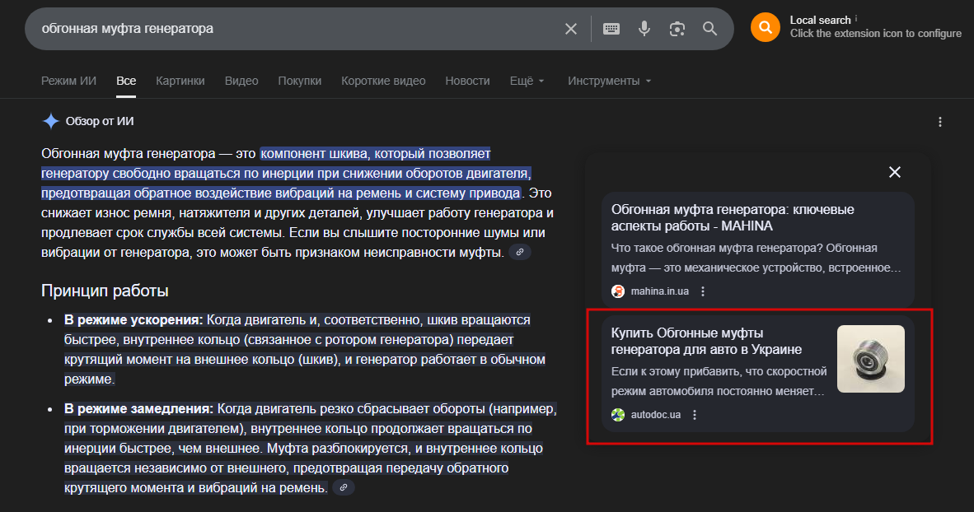This screenshot has width=974, height=512.
Task: Click the В режиме замедления bold text
Action: click(x=138, y=408)
